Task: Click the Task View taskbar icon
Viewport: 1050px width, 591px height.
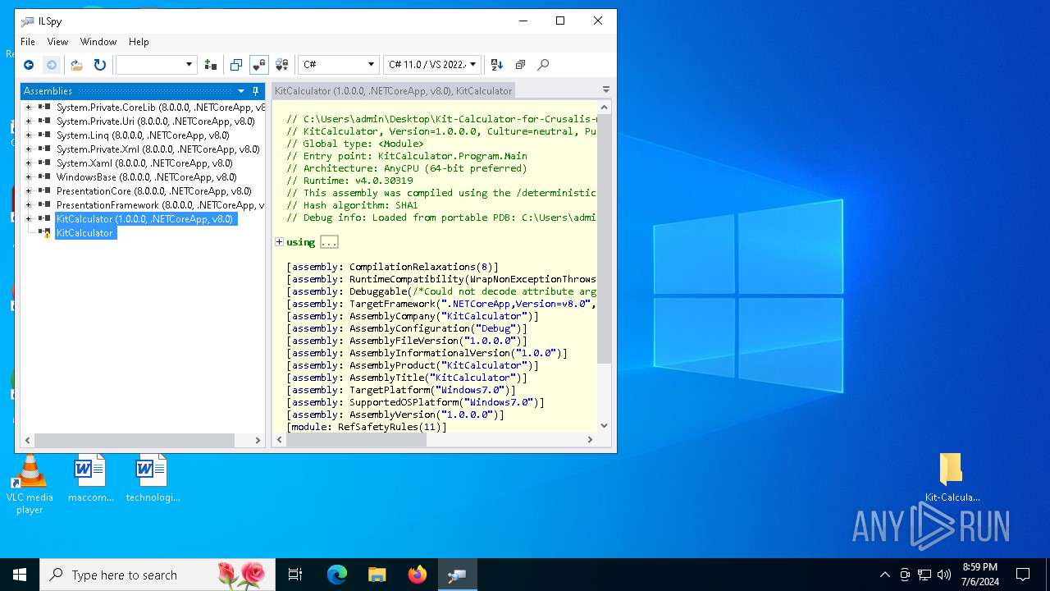Action: pos(295,575)
